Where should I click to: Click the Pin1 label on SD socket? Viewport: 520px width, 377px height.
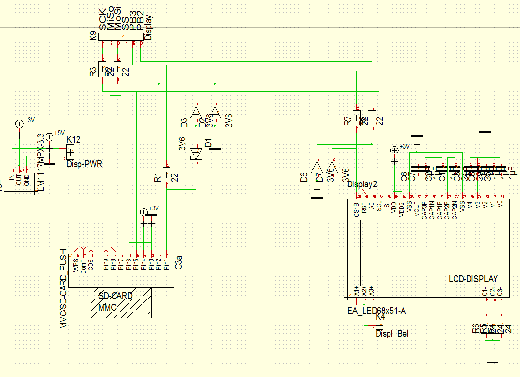coord(166,265)
